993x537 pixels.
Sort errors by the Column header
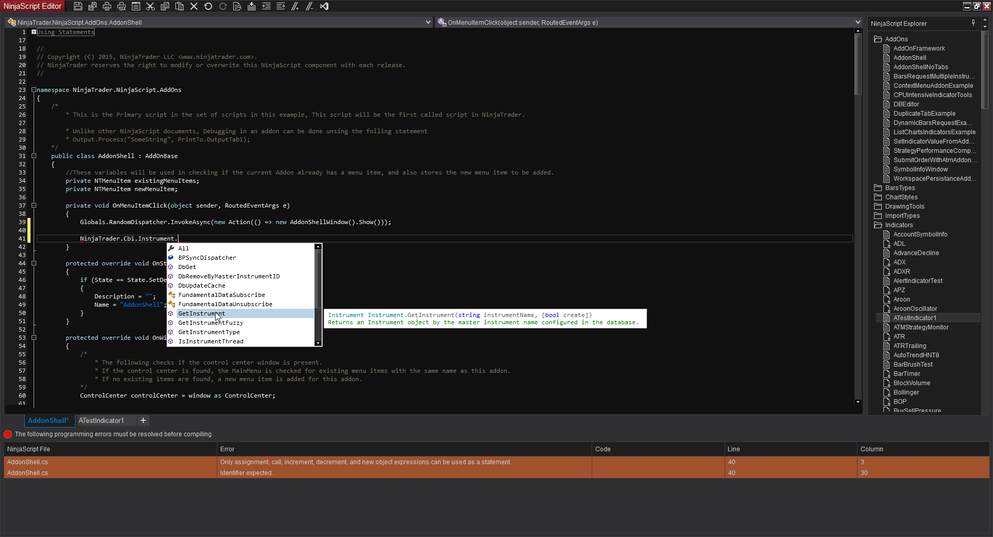tap(923, 449)
